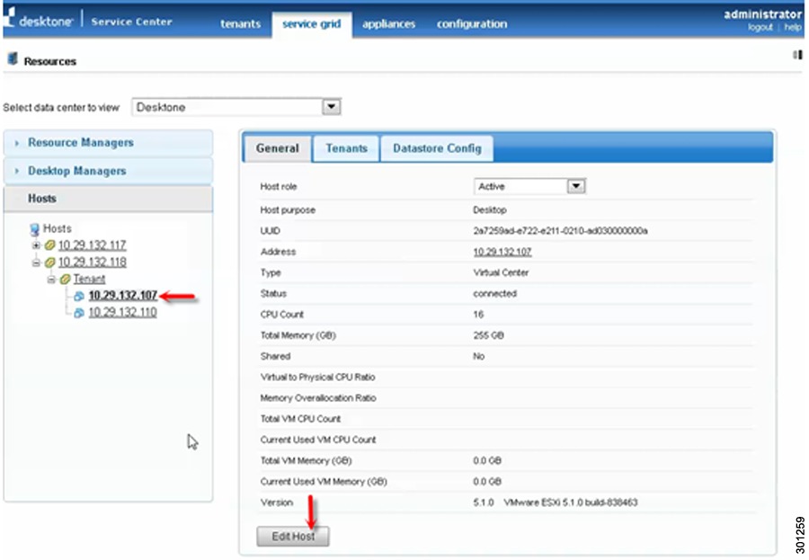Switch to the Datastore Config tab
The image size is (809, 560).
click(x=437, y=148)
